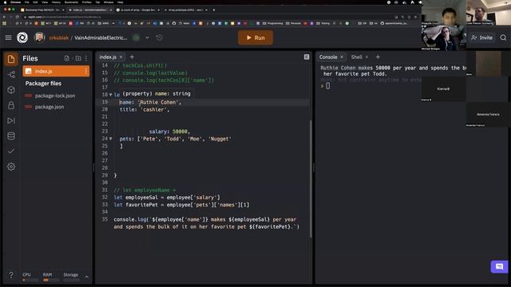
Task: Close the Shell tab
Action: [x=367, y=57]
